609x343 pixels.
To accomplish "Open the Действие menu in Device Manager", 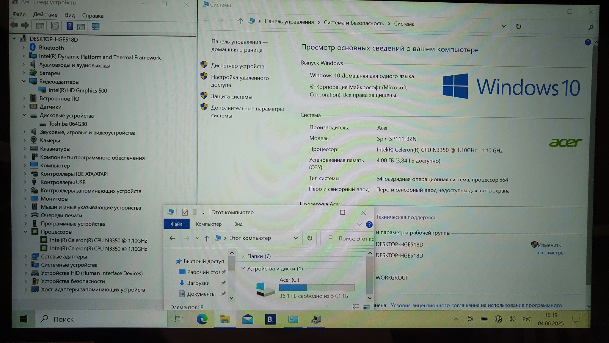I will (45, 15).
